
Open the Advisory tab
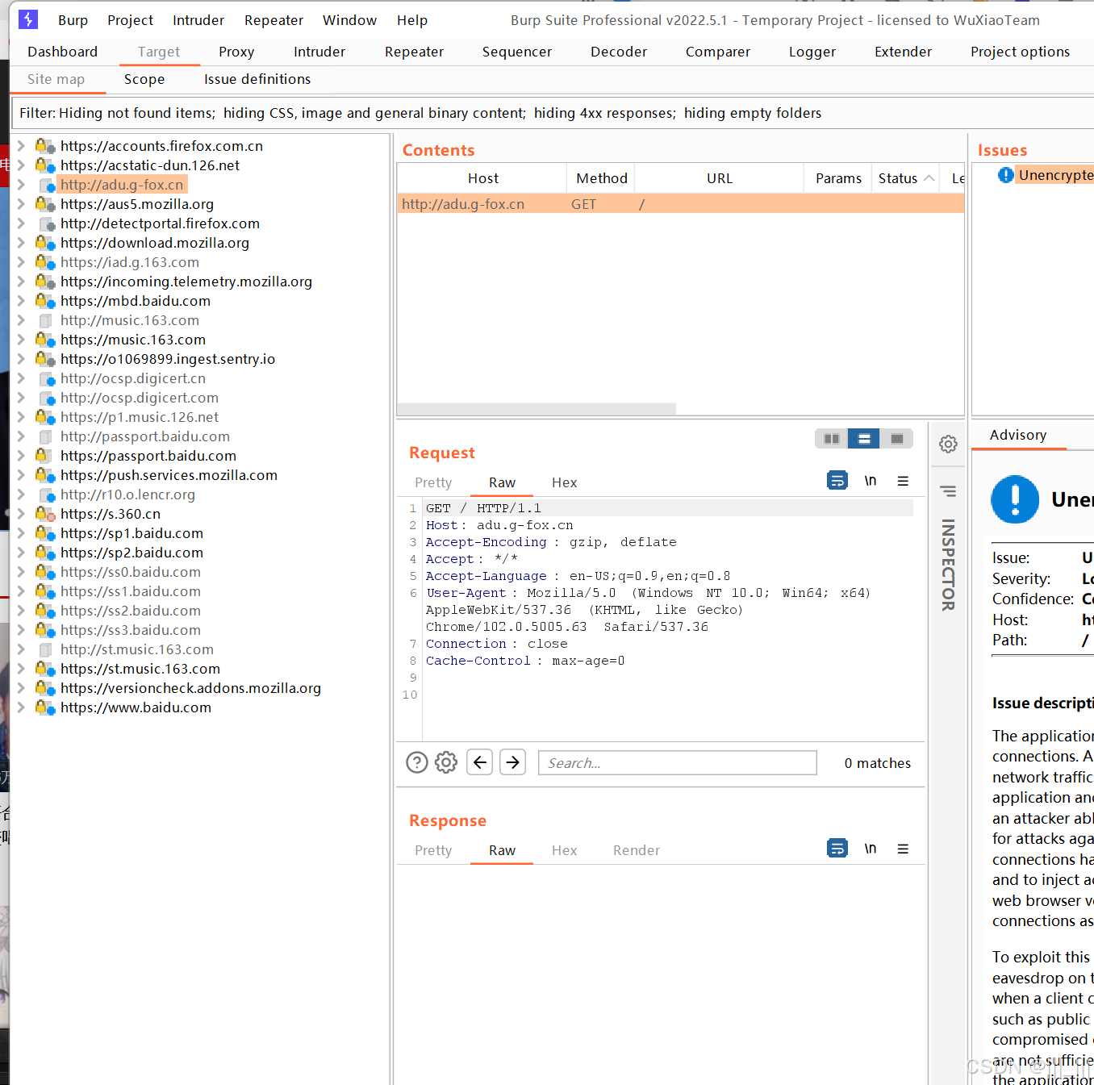[x=1018, y=435]
